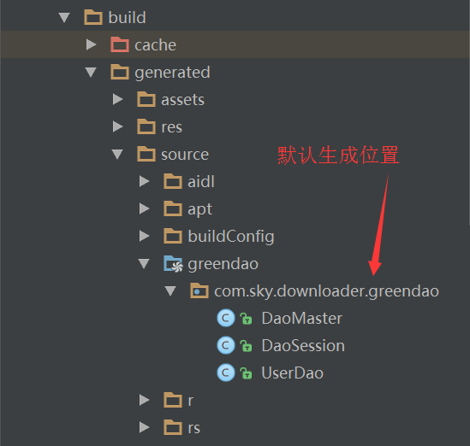Expand the r folder arrow
This screenshot has width=470, height=446.
[145, 400]
